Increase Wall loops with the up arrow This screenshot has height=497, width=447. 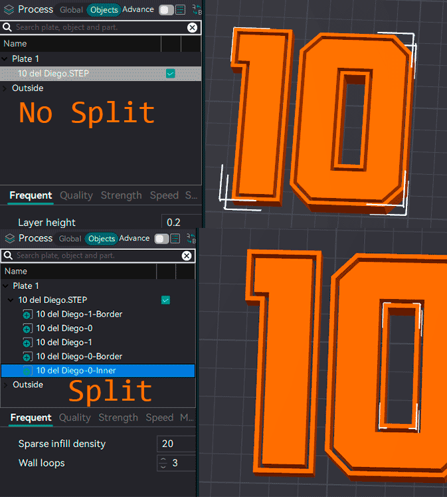click(163, 459)
